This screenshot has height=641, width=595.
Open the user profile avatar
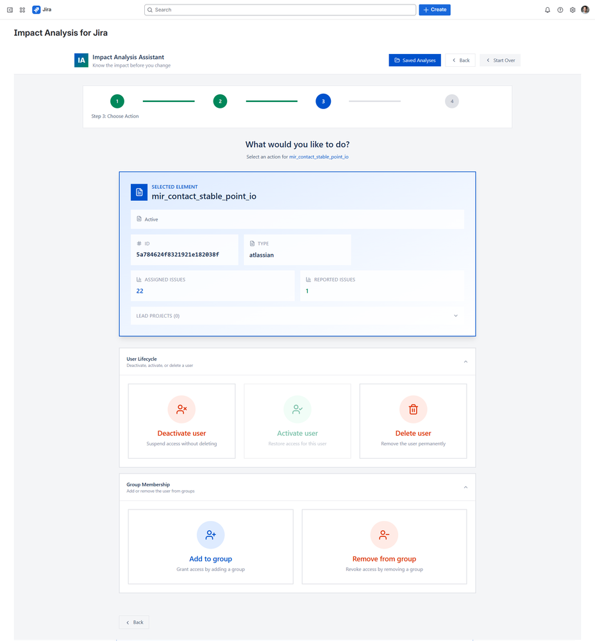pyautogui.click(x=584, y=10)
